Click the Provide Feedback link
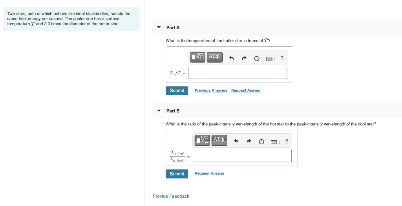Image resolution: width=402 pixels, height=206 pixels. 171,196
